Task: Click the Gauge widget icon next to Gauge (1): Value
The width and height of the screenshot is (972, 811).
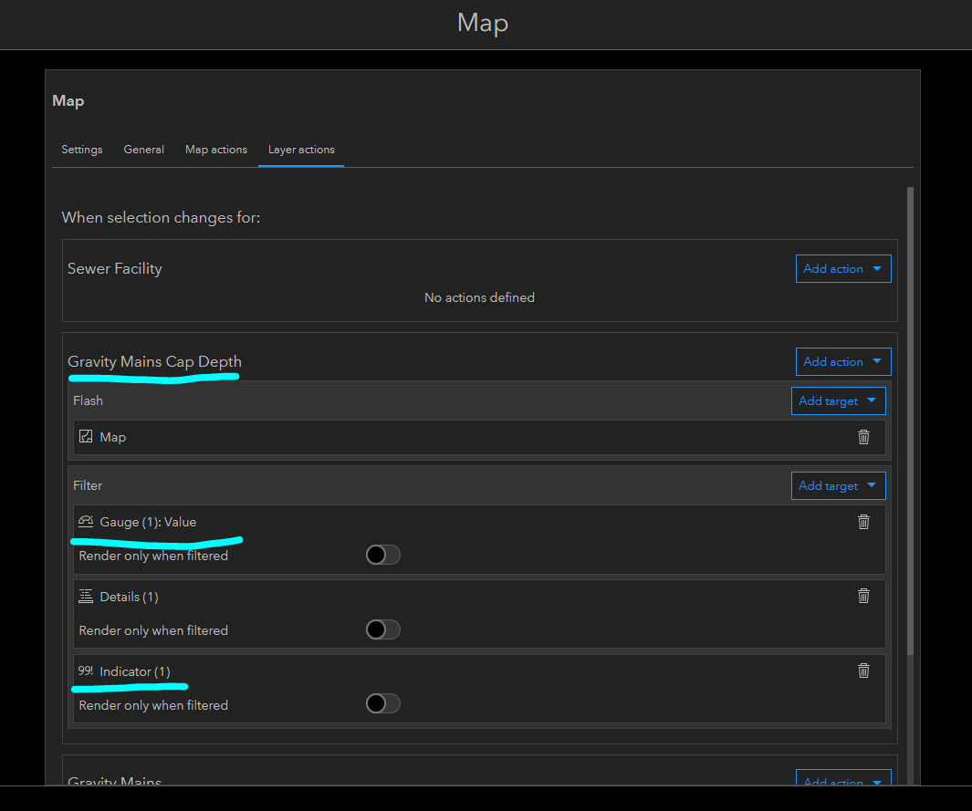Action: (x=86, y=521)
